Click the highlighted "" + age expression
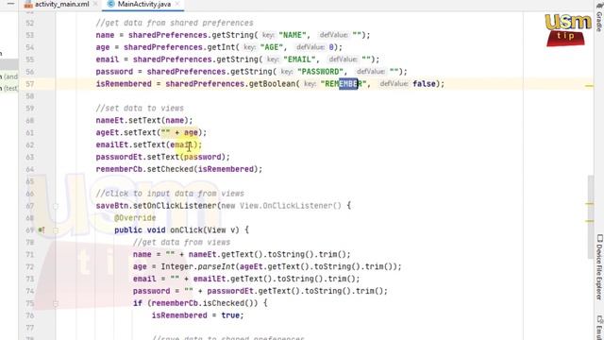 click(x=179, y=132)
